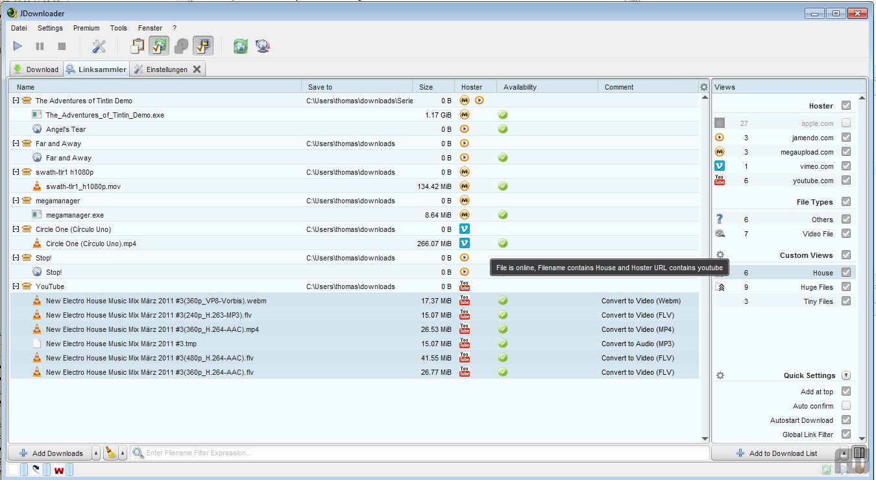Screen dimensions: 876x480
Task: Open settings via wrench and screwdriver icon
Action: point(99,46)
